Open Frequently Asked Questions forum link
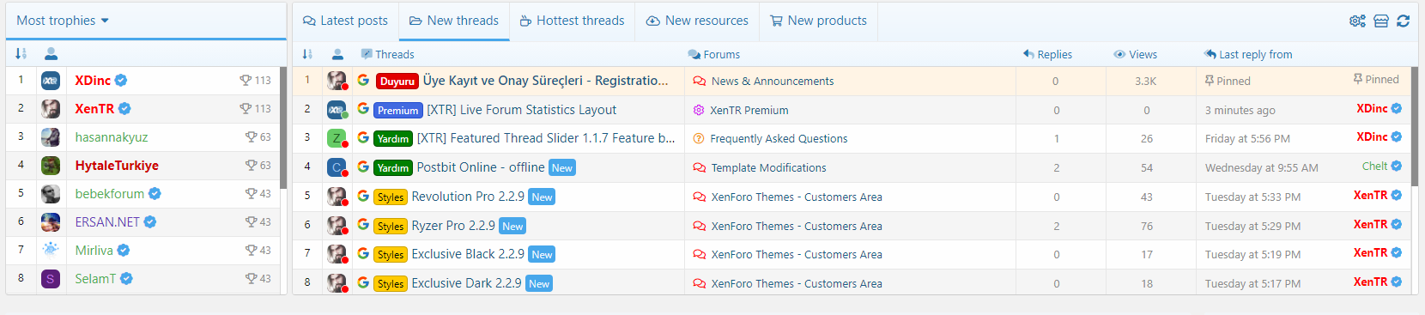 (779, 138)
